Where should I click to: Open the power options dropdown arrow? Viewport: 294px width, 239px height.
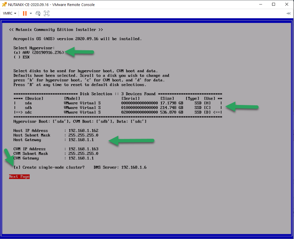click(x=31, y=13)
